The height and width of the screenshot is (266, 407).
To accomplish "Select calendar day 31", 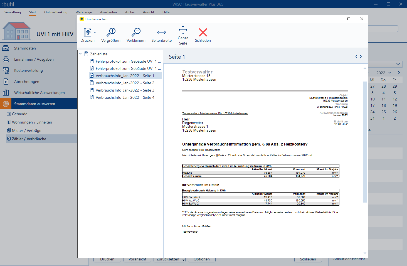I will 373,118.
